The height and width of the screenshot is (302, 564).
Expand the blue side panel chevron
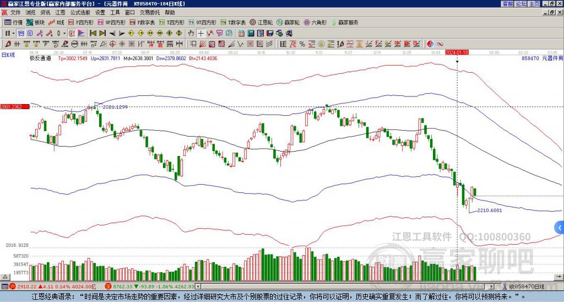click(x=560, y=228)
